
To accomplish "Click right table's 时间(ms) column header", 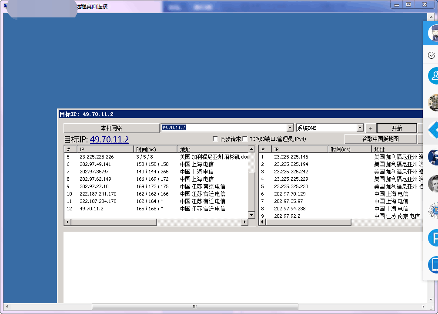I will click(x=350, y=149).
